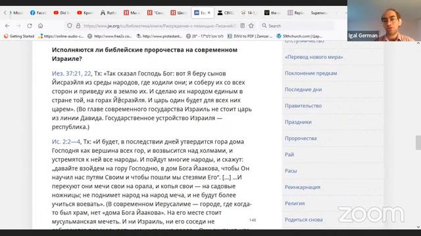Switch to the Facebook tab
Viewport: 421px width, 236px height.
coord(39,12)
